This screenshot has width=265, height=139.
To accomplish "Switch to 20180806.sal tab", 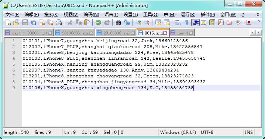I will pos(116,33).
